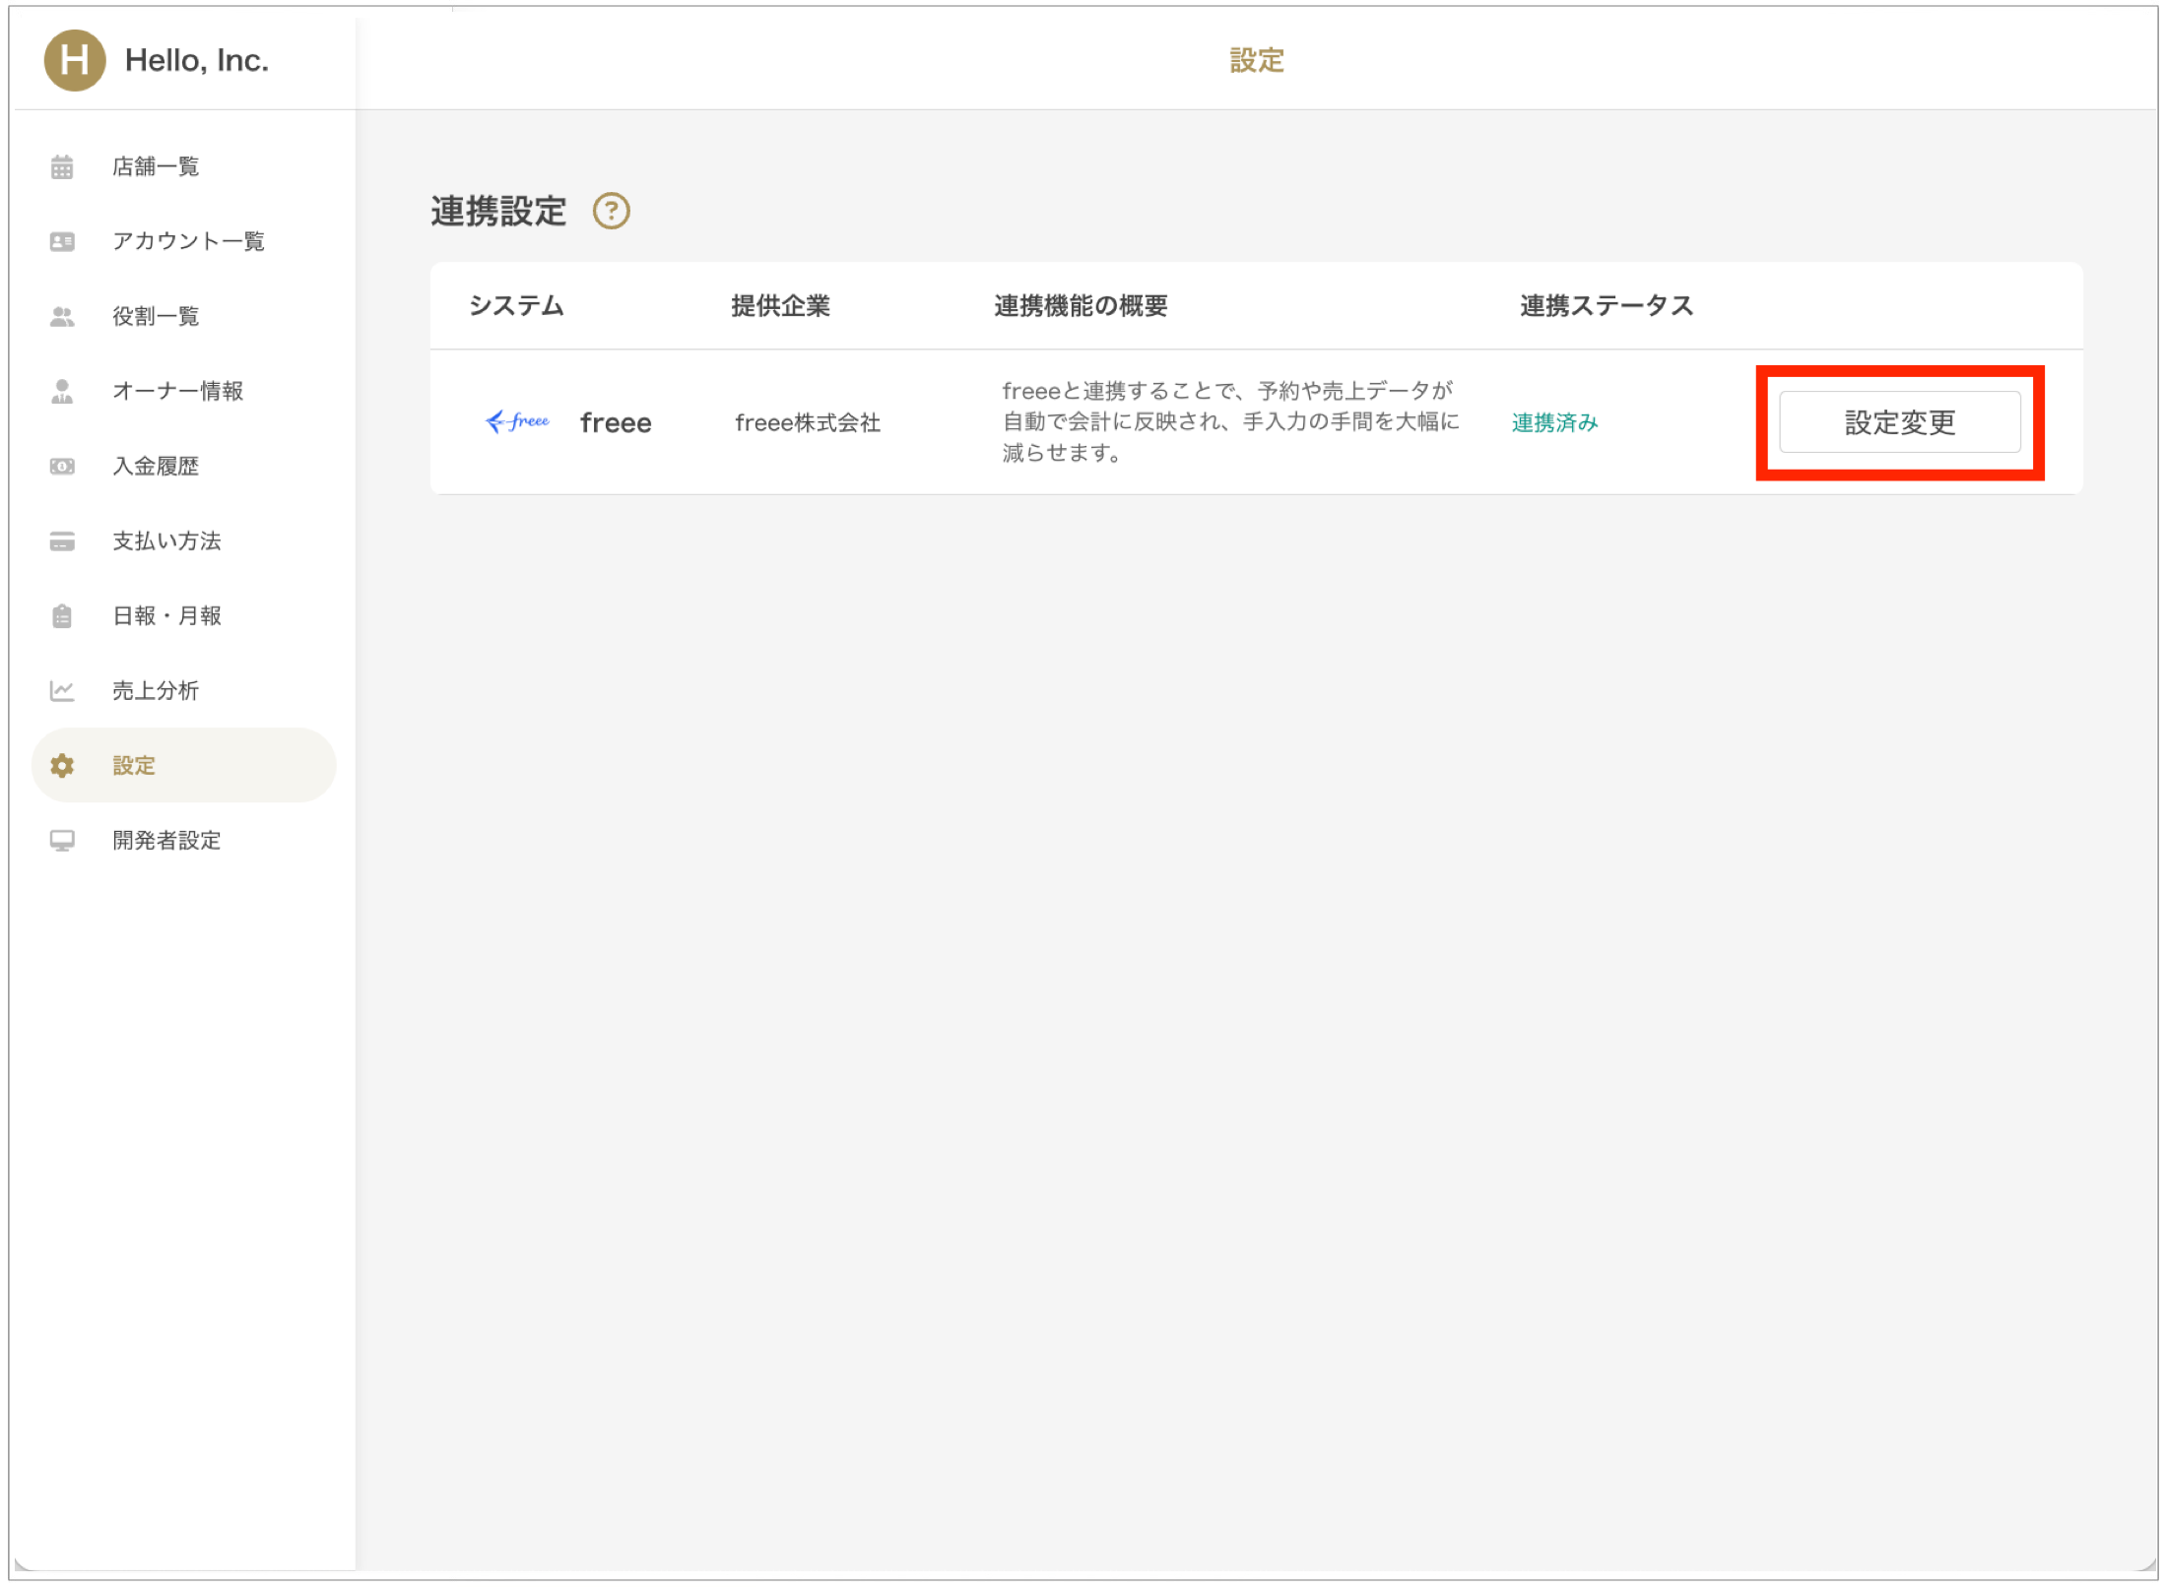The width and height of the screenshot is (2165, 1587).
Task: Click the 設定 page title at top
Action: [1256, 61]
